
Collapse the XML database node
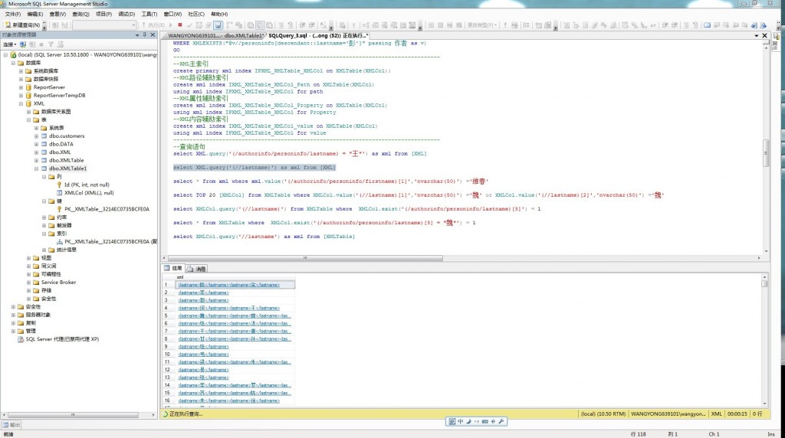pyautogui.click(x=21, y=103)
